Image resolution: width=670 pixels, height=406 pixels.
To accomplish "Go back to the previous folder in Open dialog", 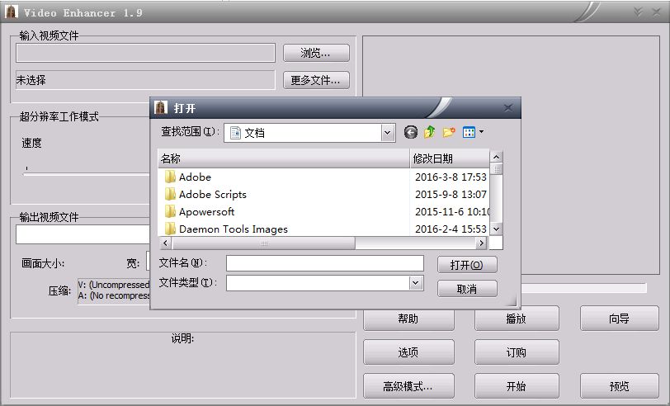I will (x=411, y=133).
